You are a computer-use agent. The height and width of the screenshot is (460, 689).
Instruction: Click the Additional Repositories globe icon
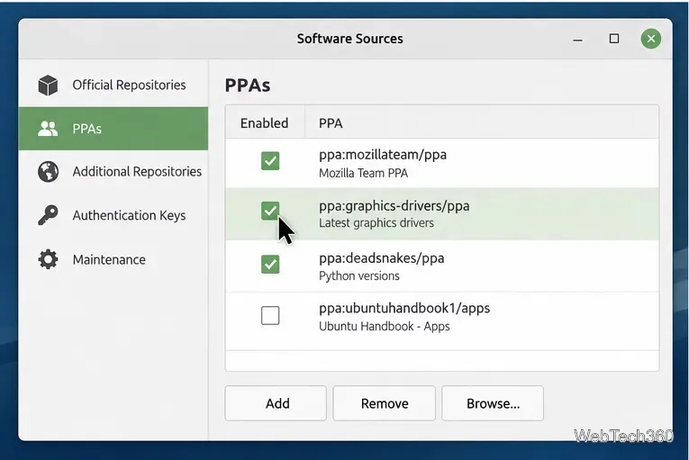pos(48,172)
